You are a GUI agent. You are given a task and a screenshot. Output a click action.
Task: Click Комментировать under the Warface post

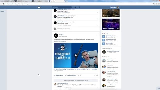[x=71, y=75]
